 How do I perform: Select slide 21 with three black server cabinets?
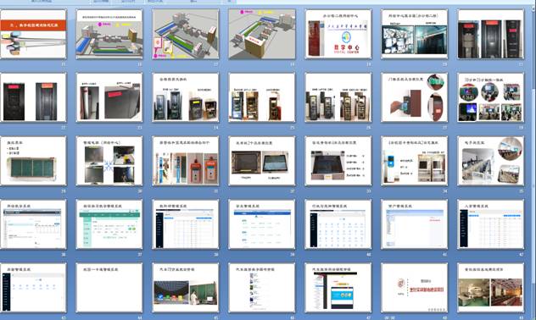(x=490, y=34)
